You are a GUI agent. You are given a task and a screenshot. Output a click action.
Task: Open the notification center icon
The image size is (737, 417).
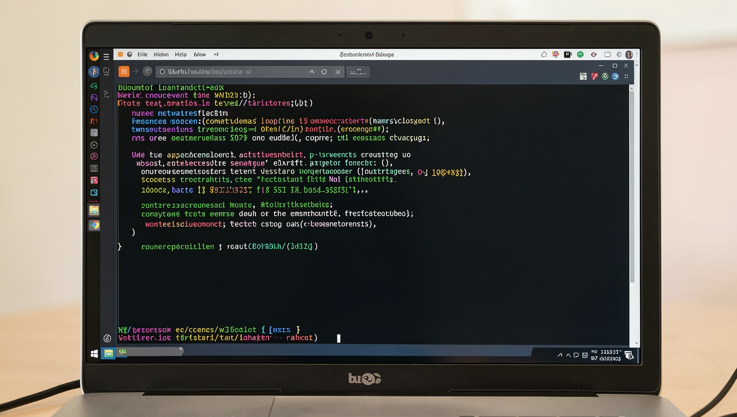coord(629,355)
